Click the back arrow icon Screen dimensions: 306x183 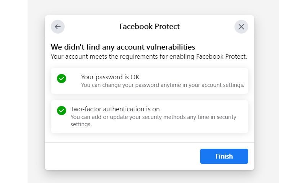point(58,27)
